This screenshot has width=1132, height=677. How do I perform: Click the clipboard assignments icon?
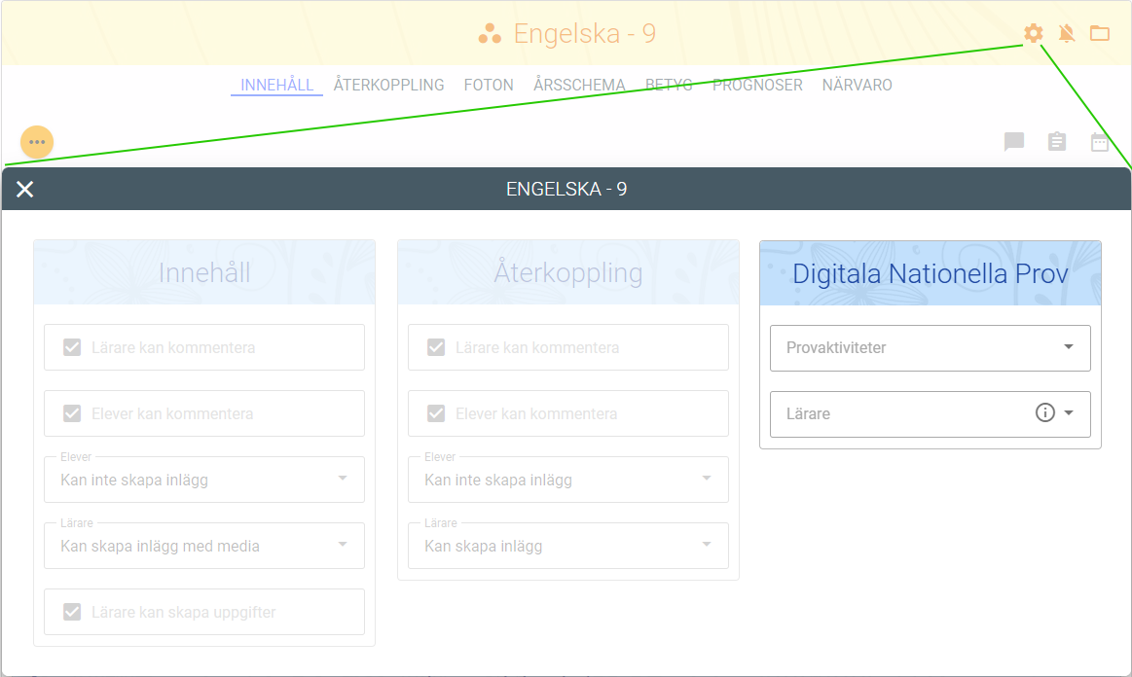point(1057,142)
